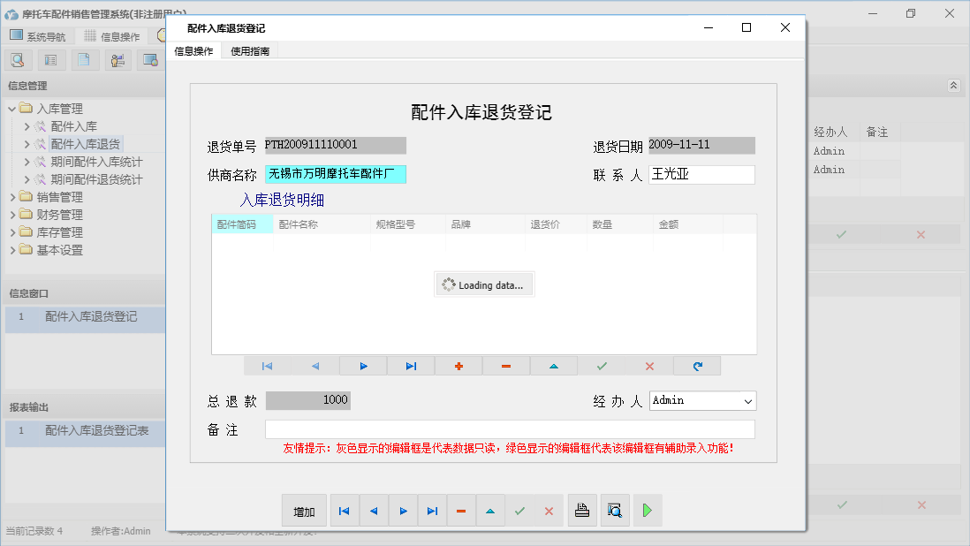The height and width of the screenshot is (546, 970).
Task: Click the 增加 button at the bottom
Action: (304, 510)
